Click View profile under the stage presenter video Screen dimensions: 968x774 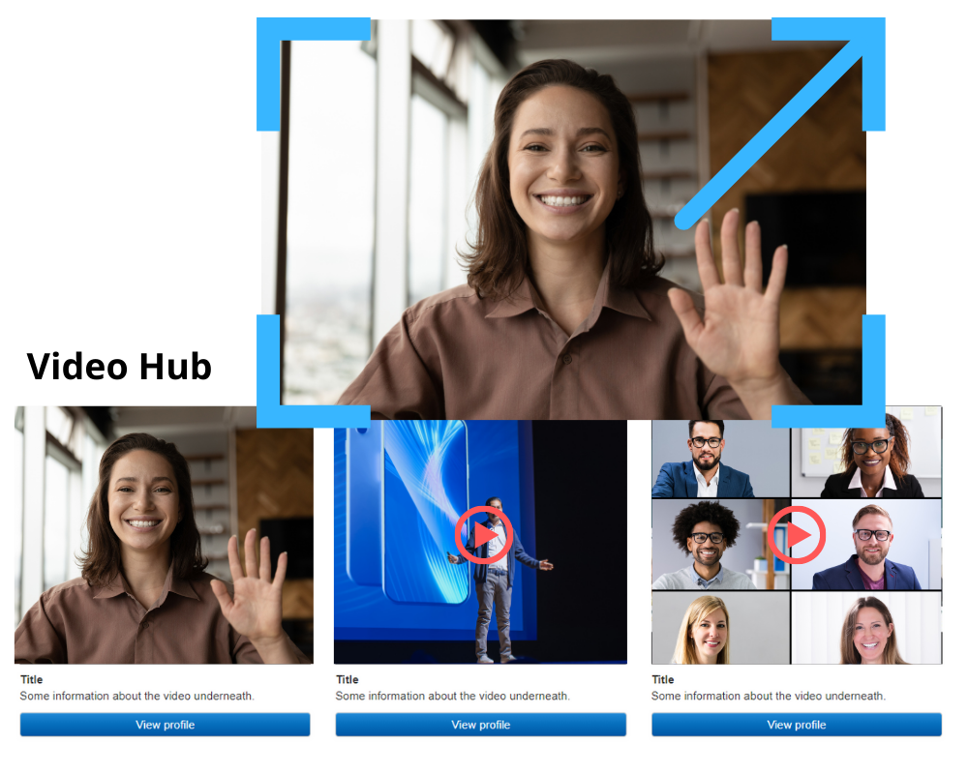[481, 725]
